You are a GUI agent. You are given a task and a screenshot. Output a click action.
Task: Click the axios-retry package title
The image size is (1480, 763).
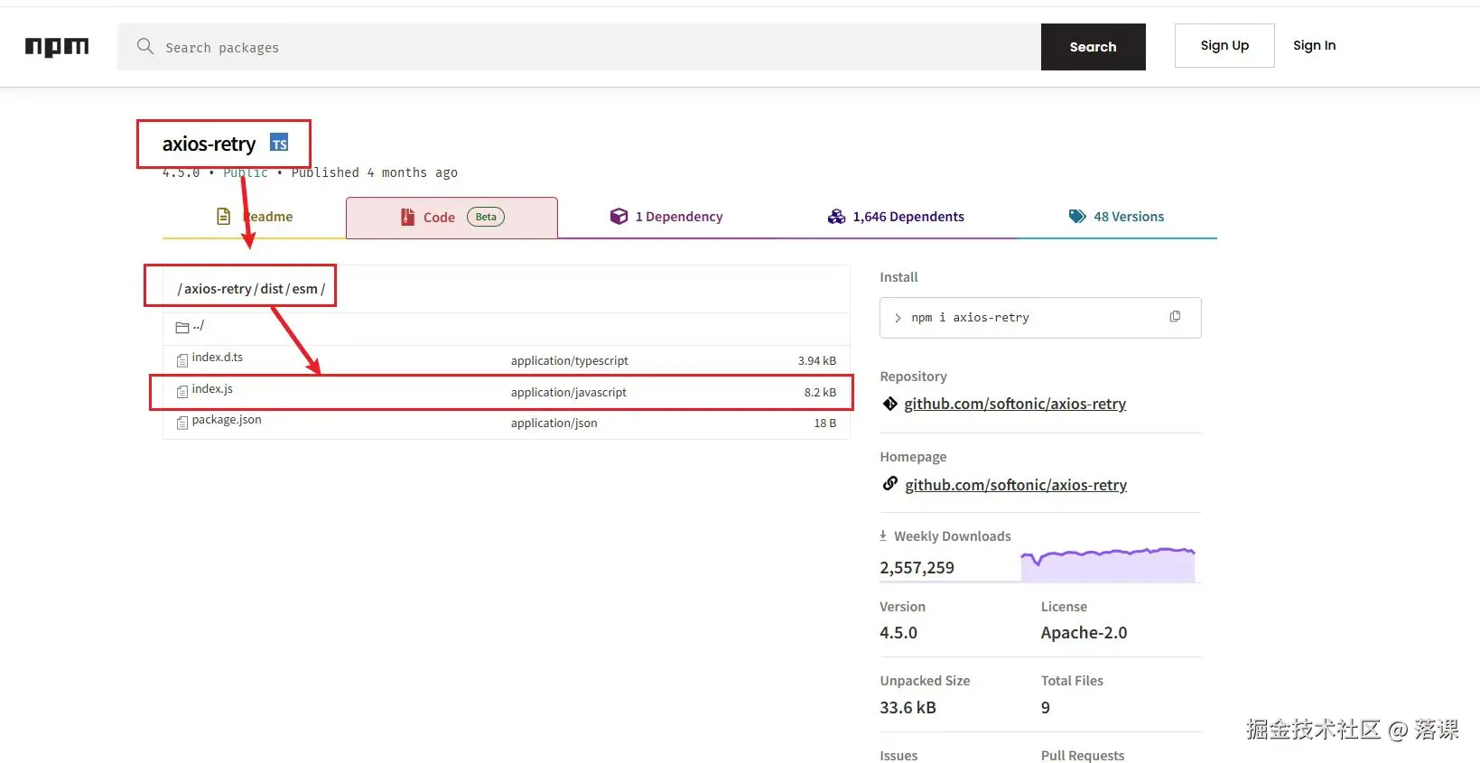(209, 144)
